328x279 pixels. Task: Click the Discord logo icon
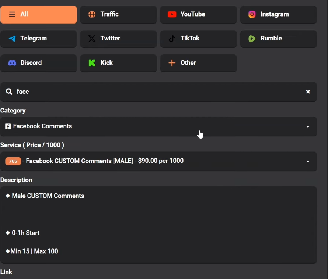click(12, 63)
